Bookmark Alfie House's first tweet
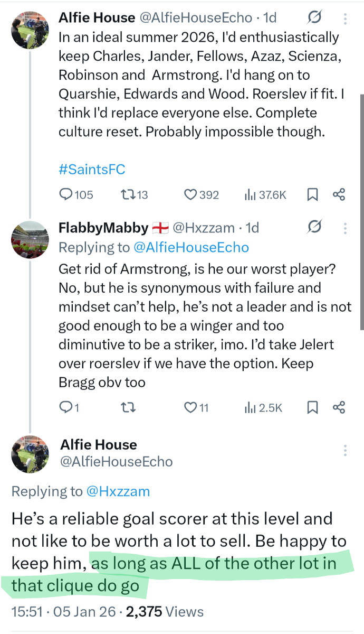 (312, 195)
